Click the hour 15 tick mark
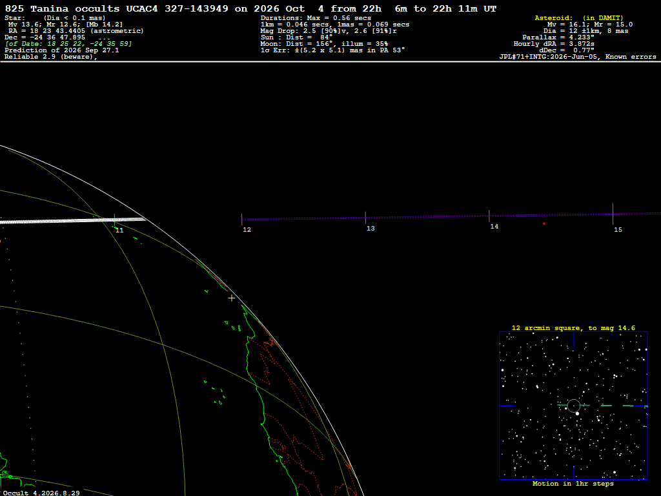The width and height of the screenshot is (661, 496). [x=613, y=214]
